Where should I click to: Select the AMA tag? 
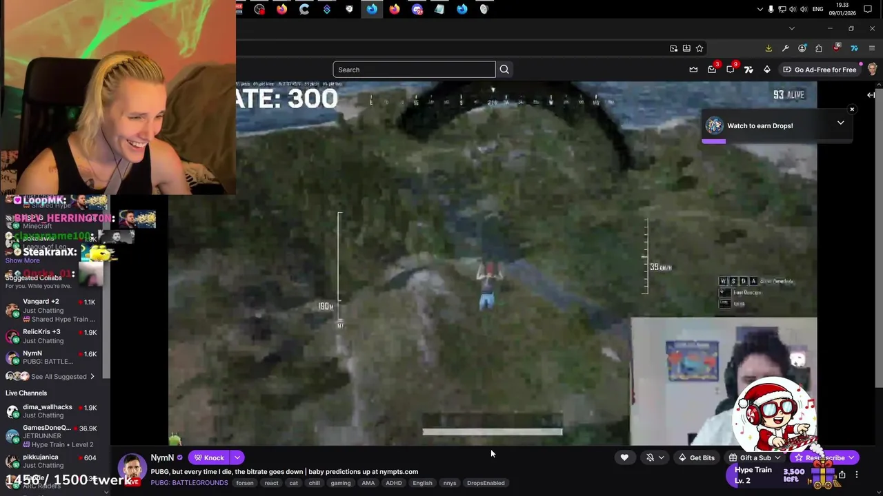click(368, 483)
